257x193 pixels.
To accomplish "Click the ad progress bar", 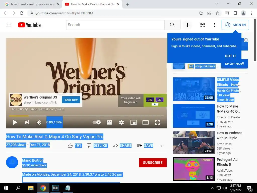I will click(86, 116).
